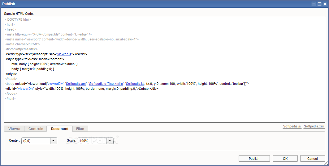Viewport: 329px width, 166px height.
Task: Click the 'body { margin:0; padding:0; }' line
Action: pos(33,69)
